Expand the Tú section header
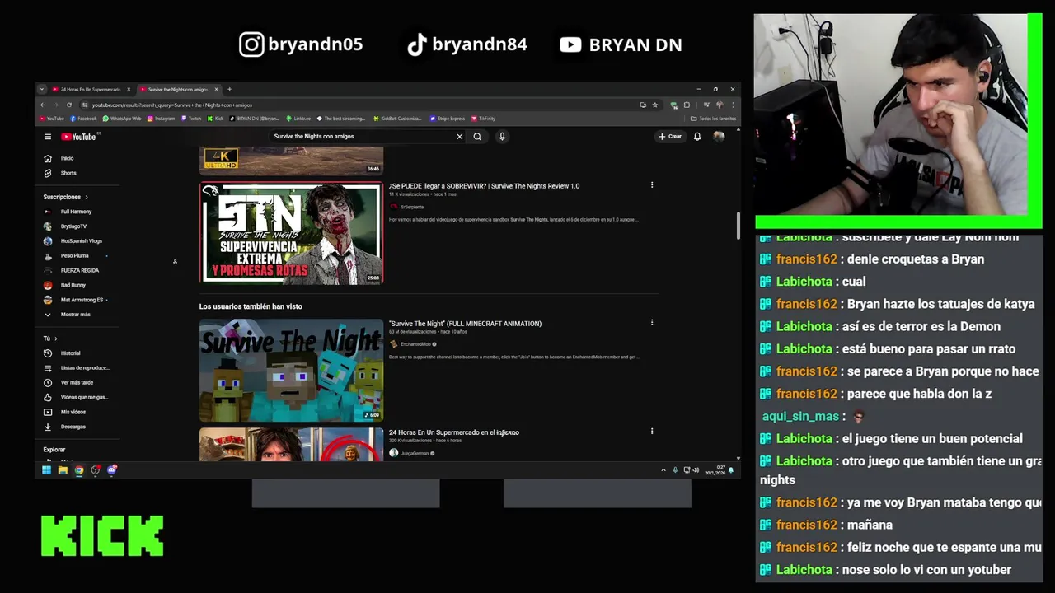Screen dimensions: 1055x593 (50, 339)
